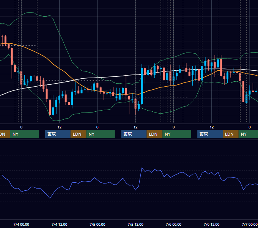Screen dimensions: 258x228
Task: Select the LDN session block before 7/6 00:00
Action: [154, 134]
